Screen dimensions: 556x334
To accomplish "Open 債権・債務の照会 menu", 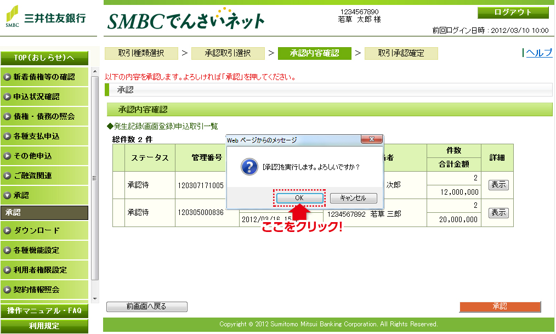I will coord(44,116).
